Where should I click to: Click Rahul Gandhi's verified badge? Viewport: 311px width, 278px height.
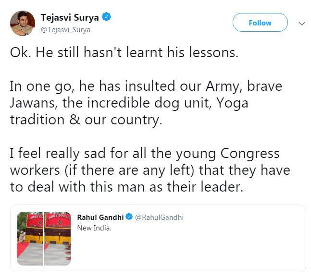129,218
